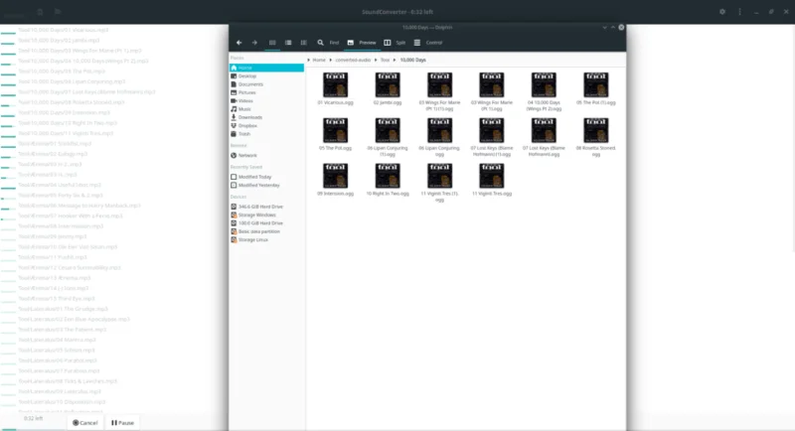Select 04 10,000 Days (Wings Pt 2).ogg file
Viewport: 795px width, 431px height.
point(544,91)
